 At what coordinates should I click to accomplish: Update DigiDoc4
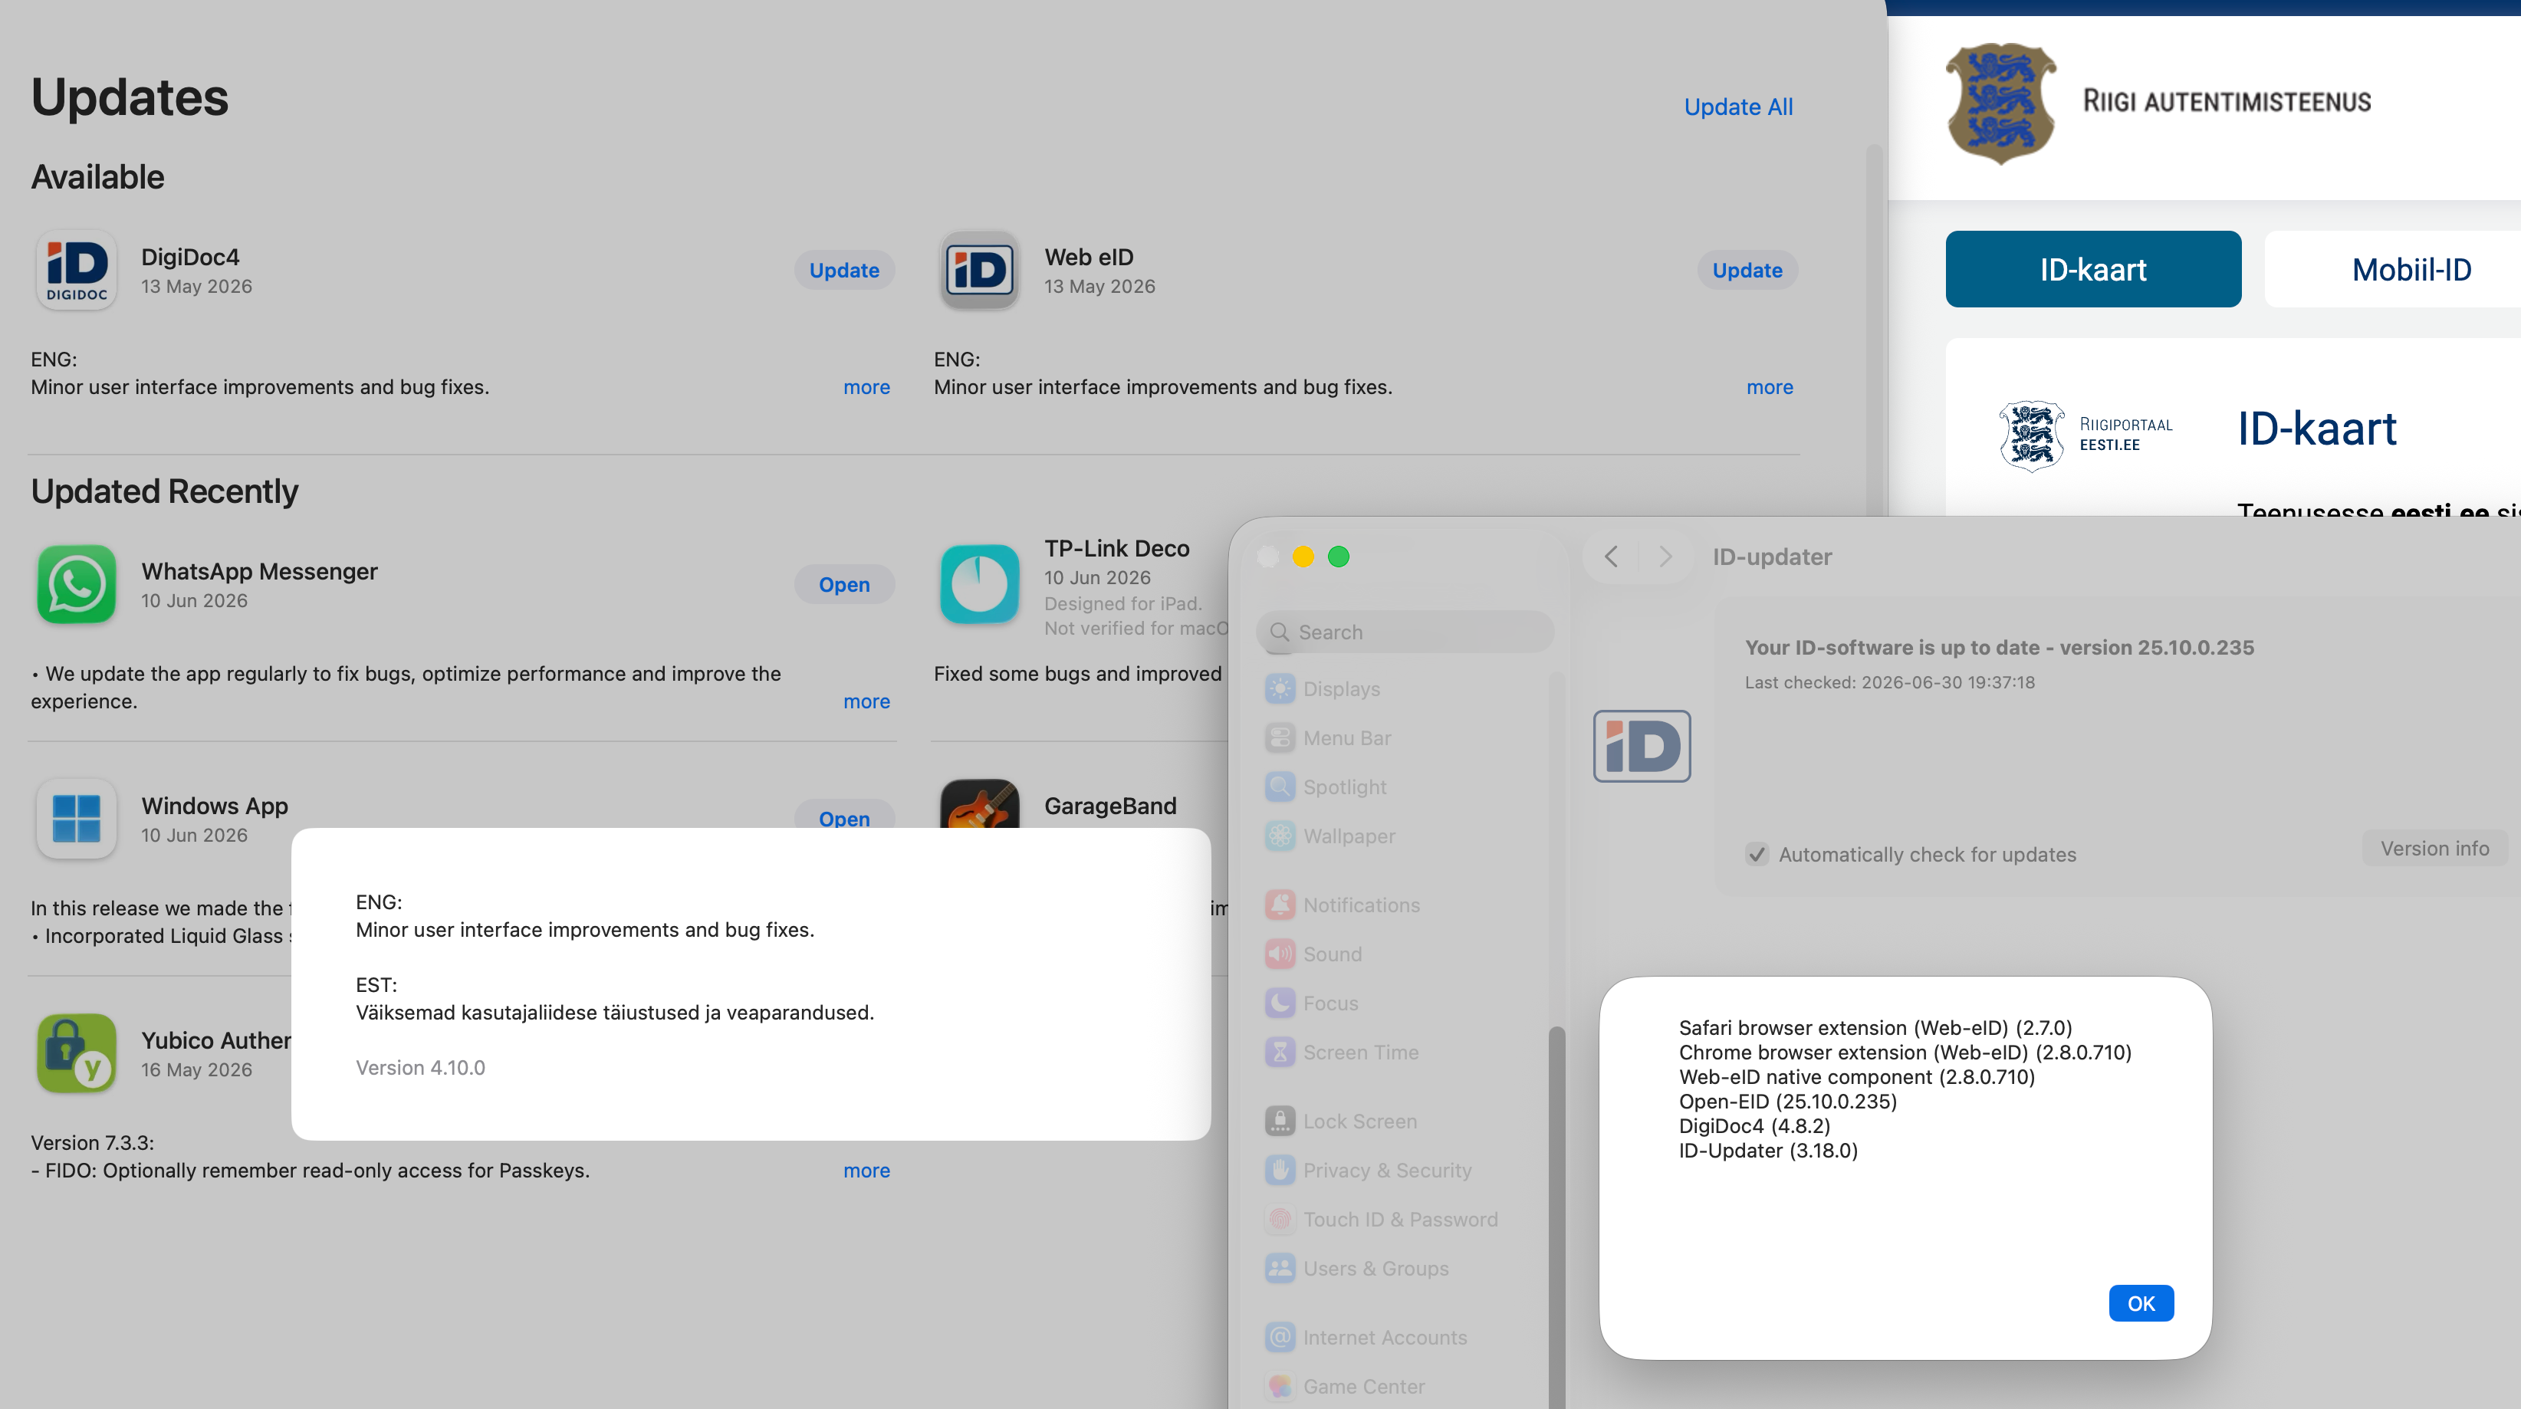[x=843, y=270]
